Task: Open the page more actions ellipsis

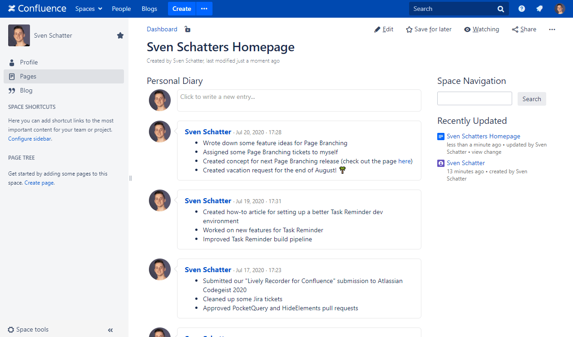Action: (552, 29)
